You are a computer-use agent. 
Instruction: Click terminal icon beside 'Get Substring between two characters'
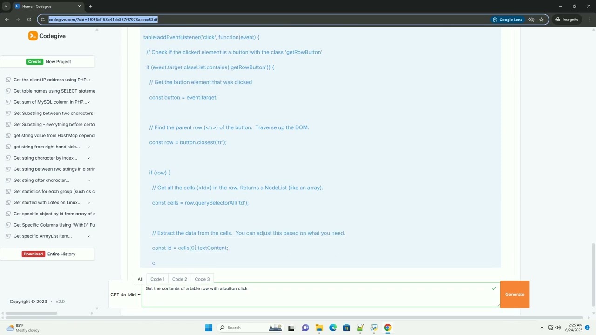[8, 113]
